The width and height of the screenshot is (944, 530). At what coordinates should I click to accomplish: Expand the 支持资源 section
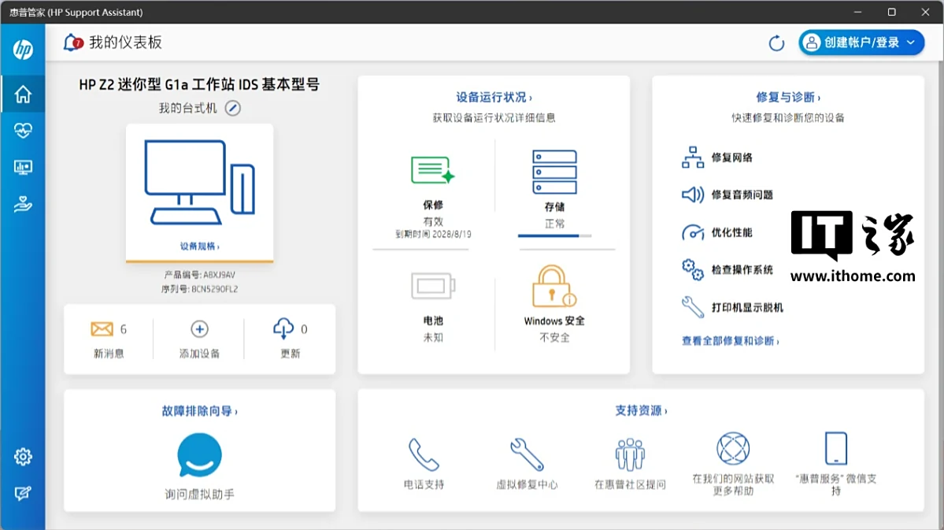pos(639,410)
